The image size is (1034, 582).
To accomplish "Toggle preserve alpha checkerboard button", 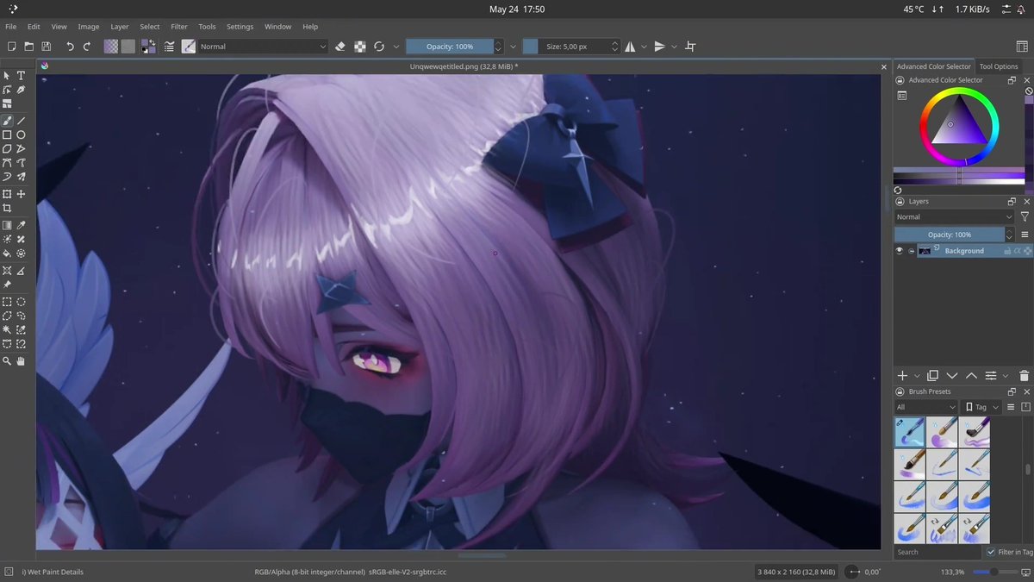I will click(359, 47).
